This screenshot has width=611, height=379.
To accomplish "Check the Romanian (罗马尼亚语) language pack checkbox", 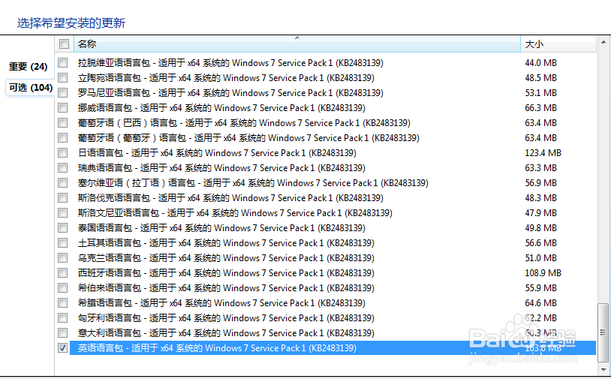I will tap(63, 93).
